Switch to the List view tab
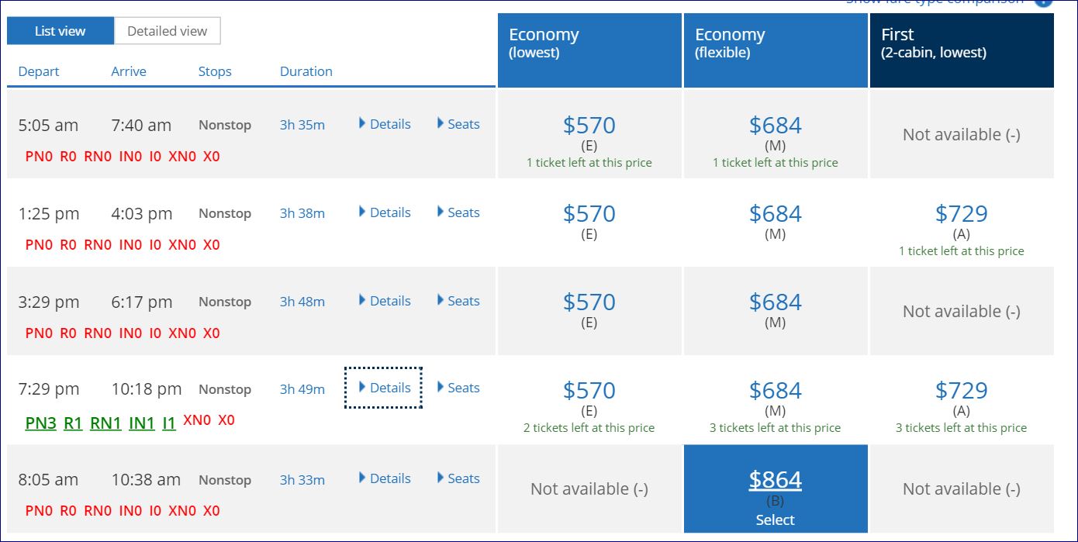 60,32
